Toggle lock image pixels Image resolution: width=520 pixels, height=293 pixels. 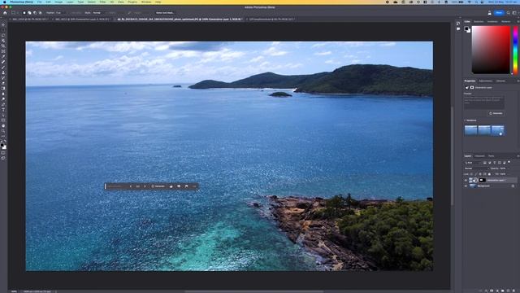click(476, 174)
